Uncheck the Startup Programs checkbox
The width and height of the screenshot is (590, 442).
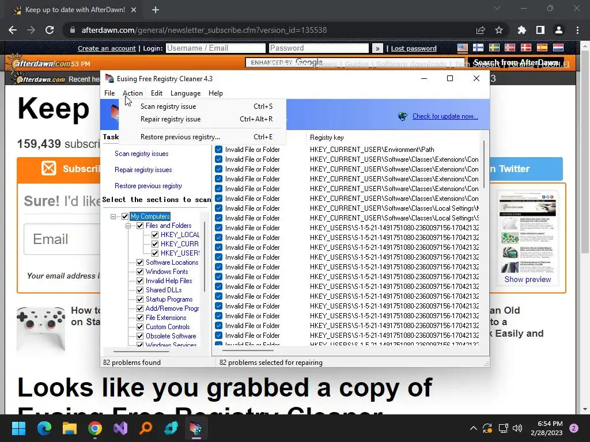click(140, 299)
